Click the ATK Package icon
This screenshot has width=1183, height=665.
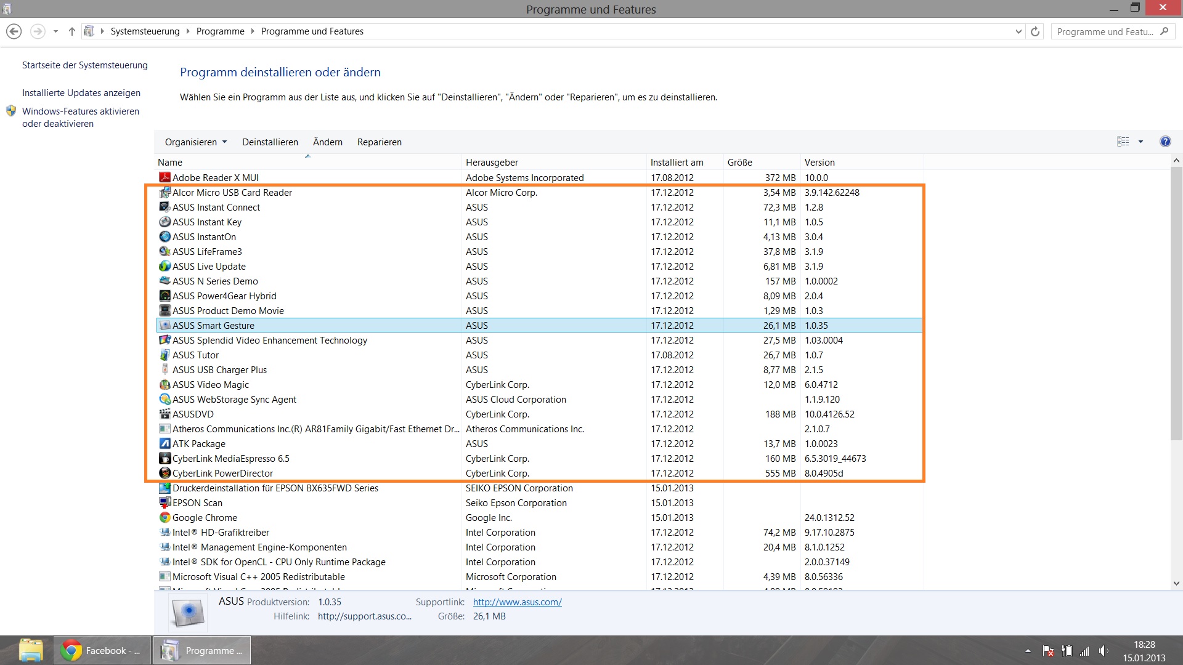165,444
